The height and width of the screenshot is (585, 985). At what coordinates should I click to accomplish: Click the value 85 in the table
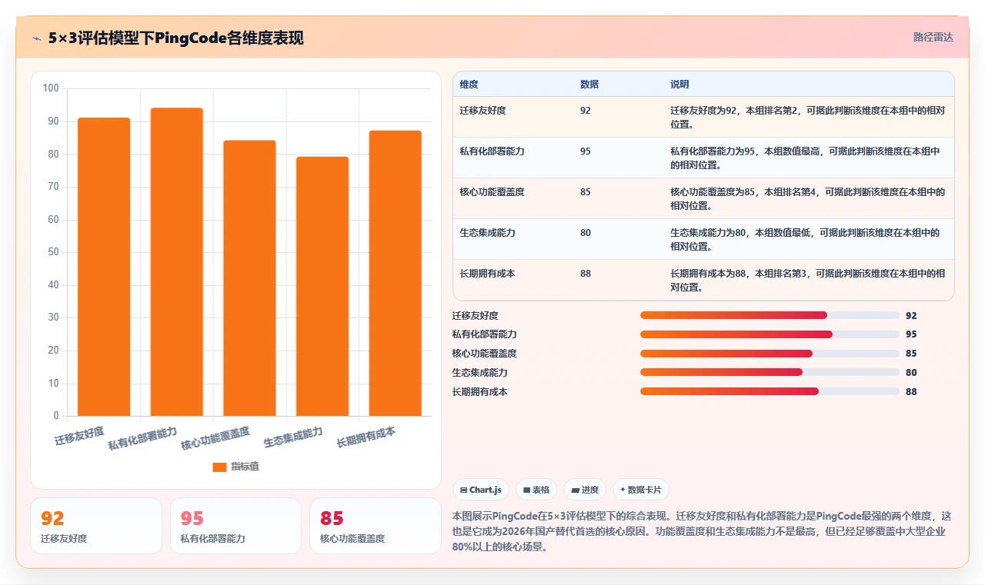tap(586, 192)
